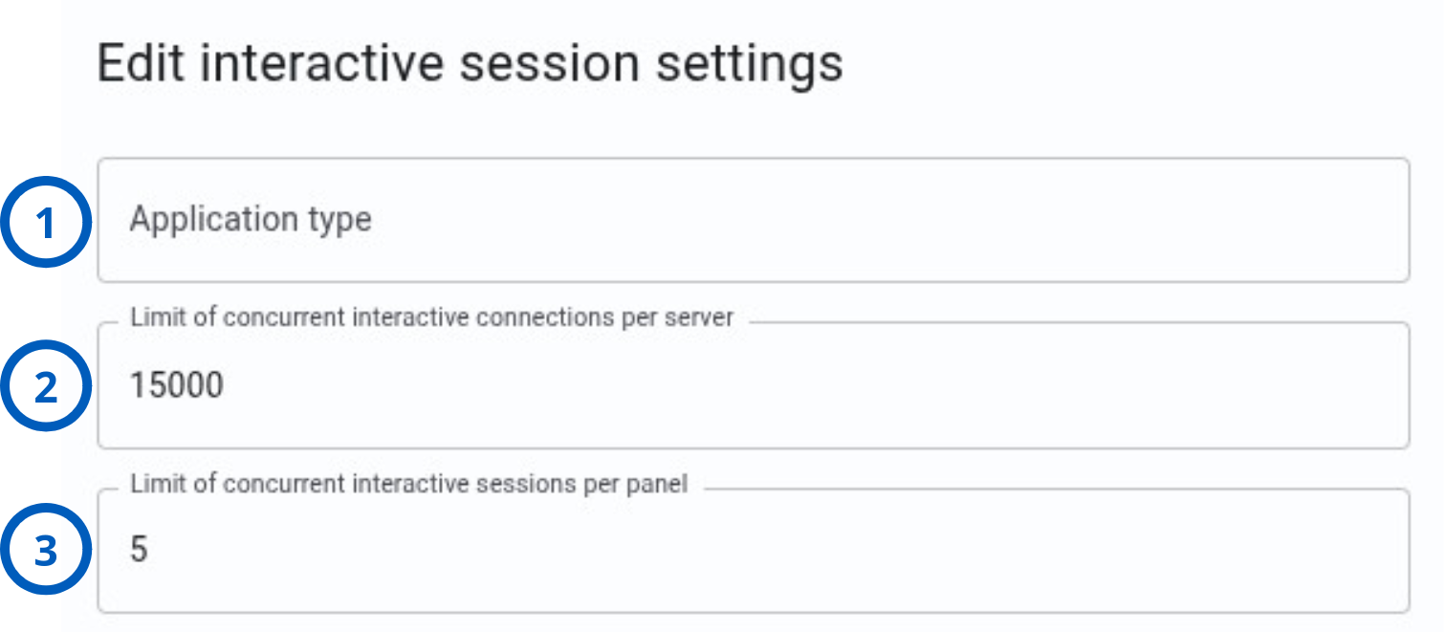Click the word 'panel' in the third field label

659,485
